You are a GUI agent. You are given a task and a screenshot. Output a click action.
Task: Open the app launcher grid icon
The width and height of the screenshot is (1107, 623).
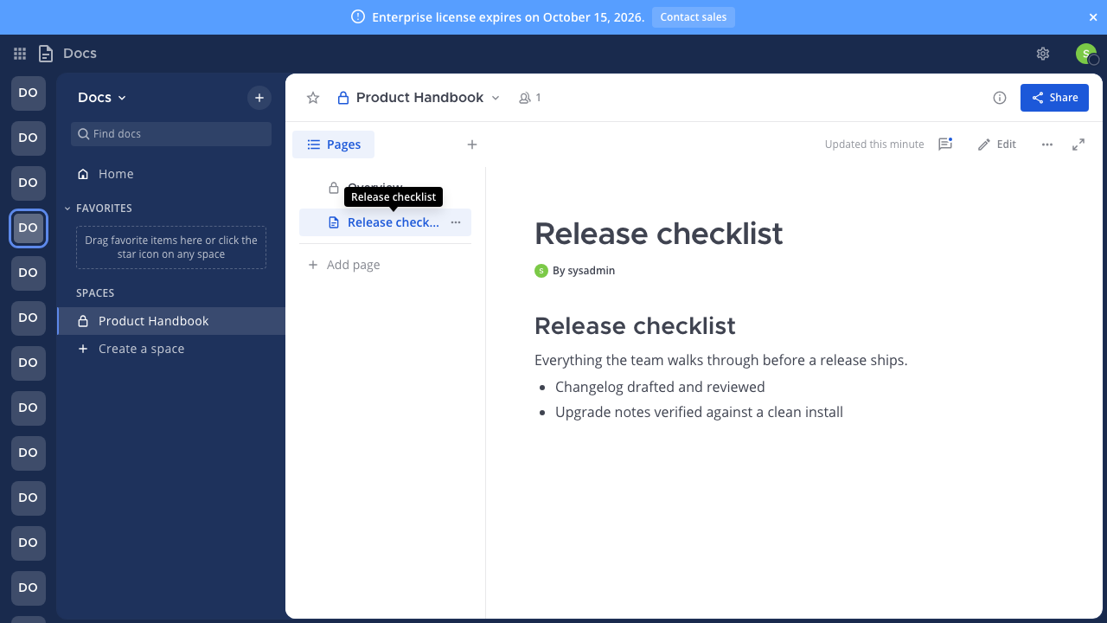coord(20,54)
